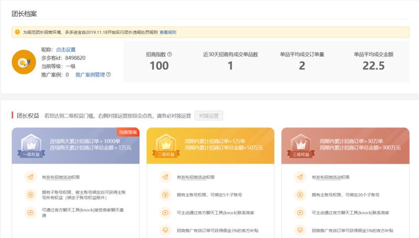Click yen icon beside 可绑定20个子账号
The image size is (419, 238).
[x=300, y=194]
